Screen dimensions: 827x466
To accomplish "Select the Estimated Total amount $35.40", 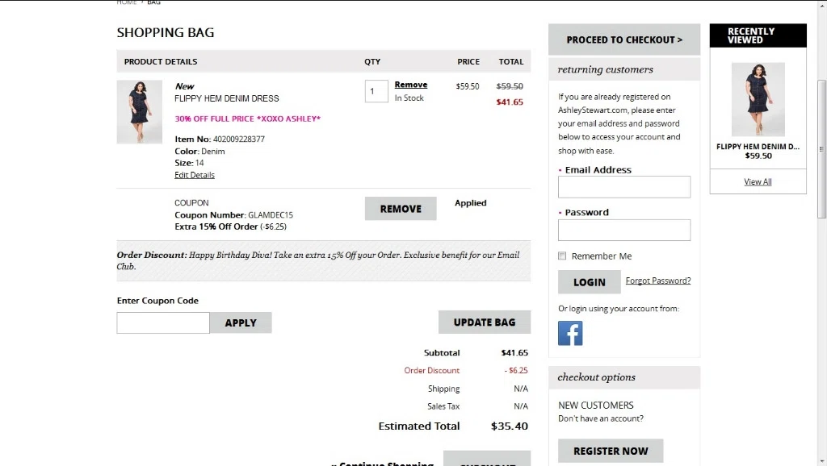I will [x=509, y=426].
